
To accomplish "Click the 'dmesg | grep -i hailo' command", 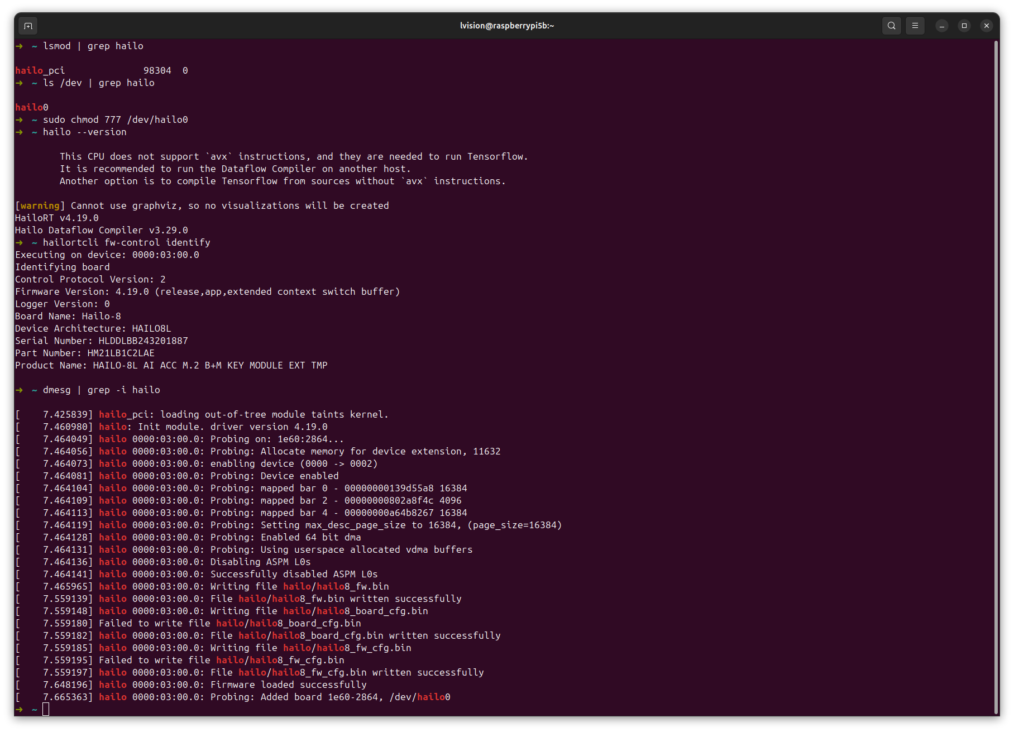I will pos(102,390).
